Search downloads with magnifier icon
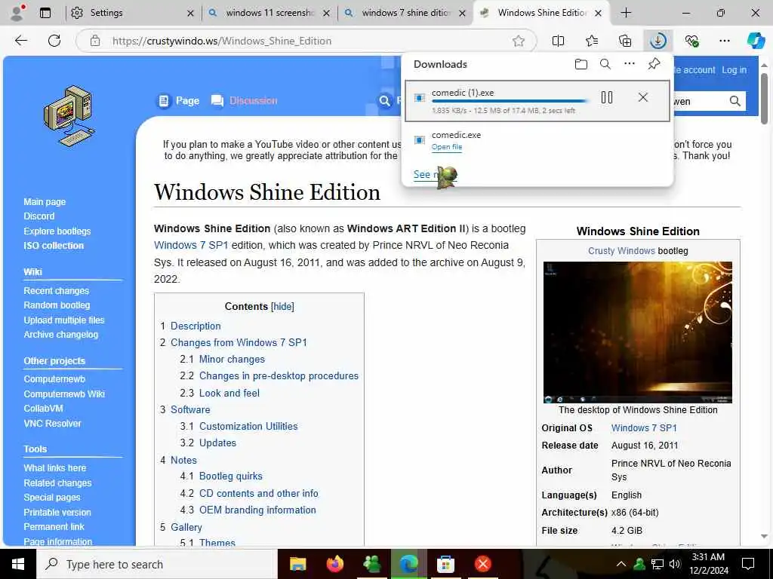 point(605,64)
